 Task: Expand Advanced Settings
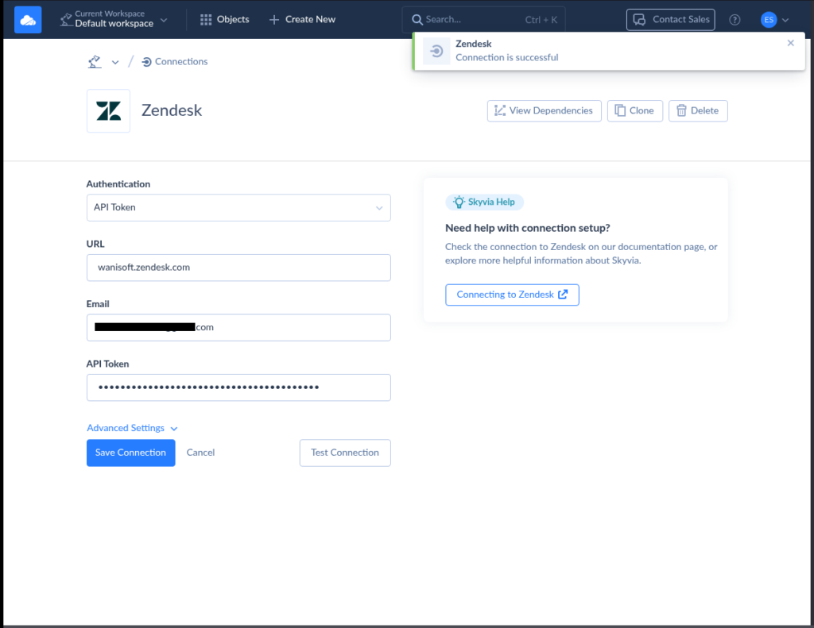click(x=132, y=429)
